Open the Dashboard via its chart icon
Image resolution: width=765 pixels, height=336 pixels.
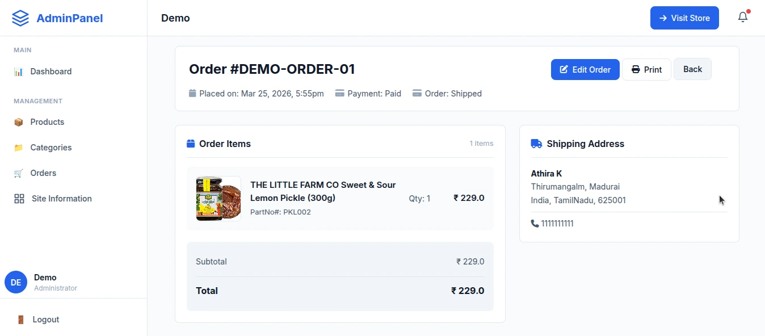19,72
